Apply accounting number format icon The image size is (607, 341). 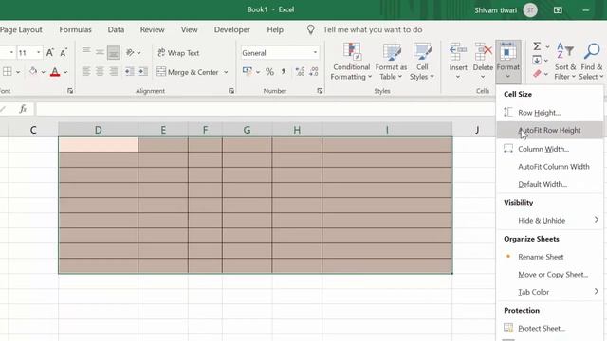247,72
